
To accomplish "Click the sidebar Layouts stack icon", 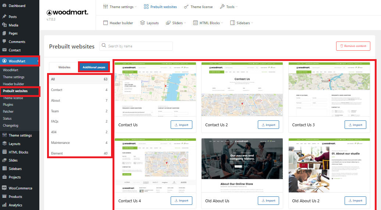I will (4, 144).
